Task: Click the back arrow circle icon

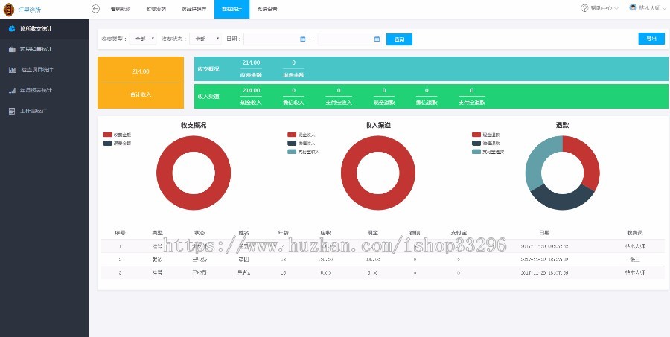Action: point(96,8)
